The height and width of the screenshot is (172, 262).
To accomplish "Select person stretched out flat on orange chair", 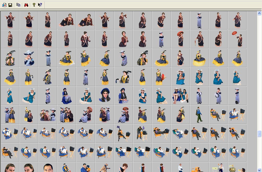I will click(x=161, y=133).
